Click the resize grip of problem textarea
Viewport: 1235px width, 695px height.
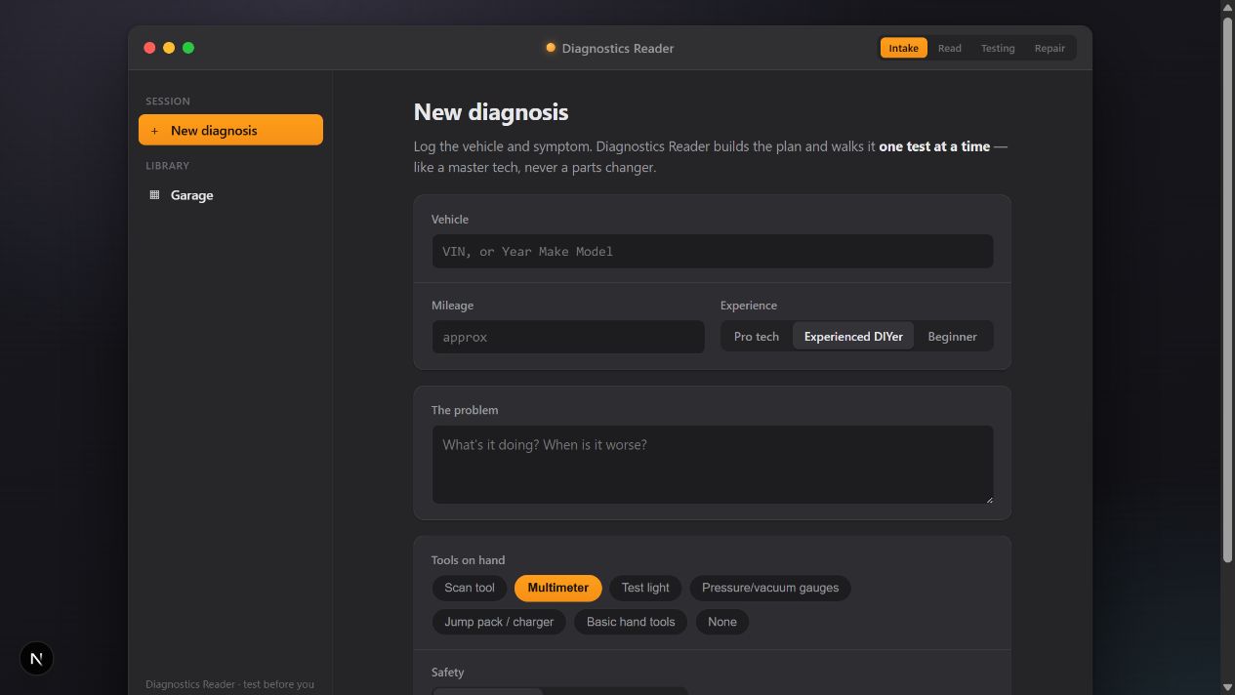click(988, 499)
